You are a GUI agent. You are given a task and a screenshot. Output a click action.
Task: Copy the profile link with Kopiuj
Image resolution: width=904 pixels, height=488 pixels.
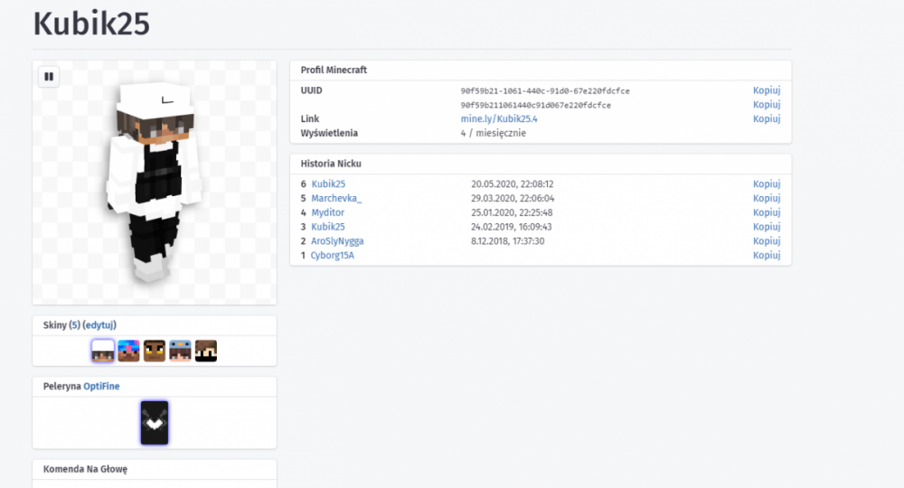point(766,119)
